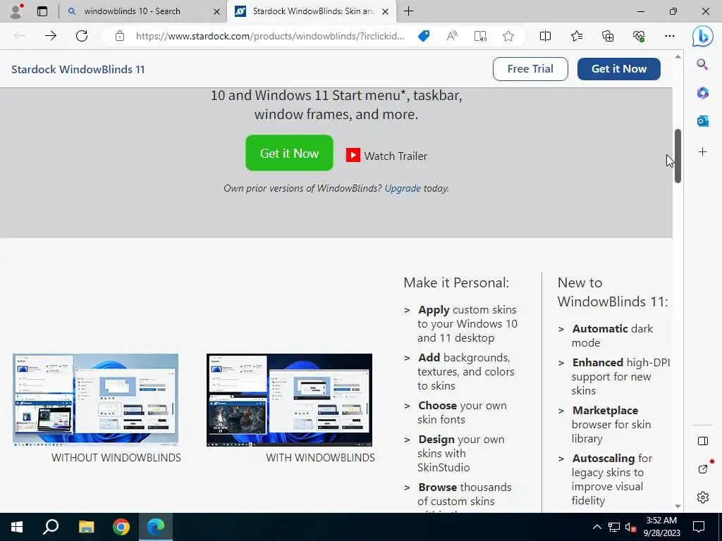
Task: Open the Windows notification center
Action: point(699,527)
